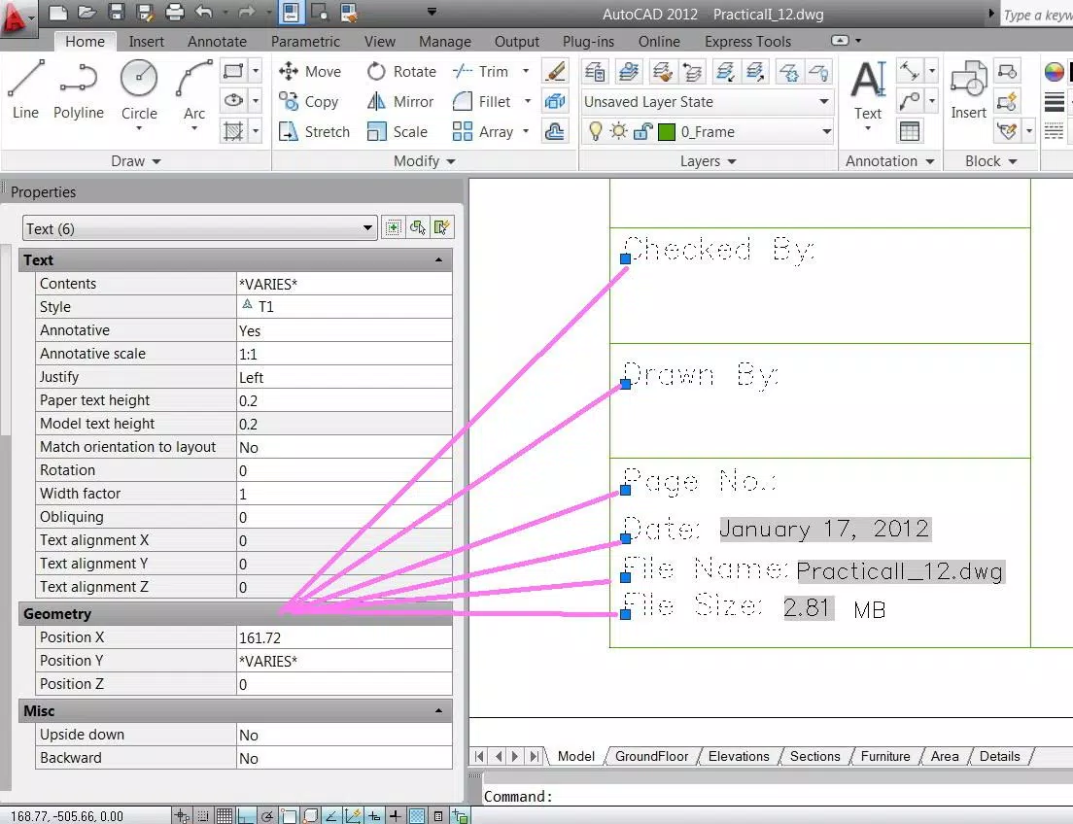Activate the Mirror tool
The image size is (1073, 824).
click(x=400, y=101)
